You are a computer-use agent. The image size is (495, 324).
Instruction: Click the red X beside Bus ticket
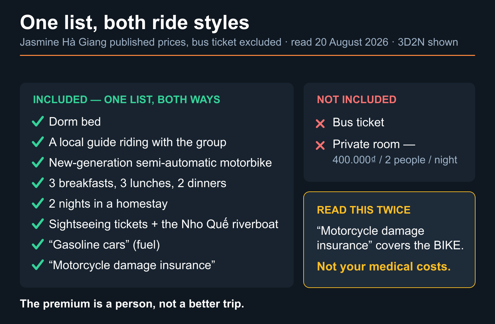click(320, 123)
